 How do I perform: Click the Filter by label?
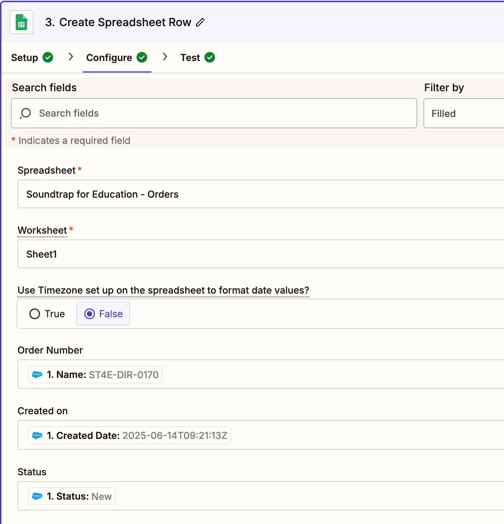coord(444,88)
